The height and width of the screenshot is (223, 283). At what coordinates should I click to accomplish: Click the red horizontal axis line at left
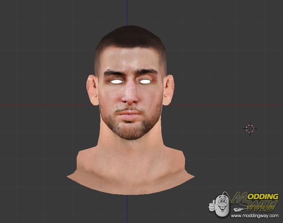point(36,105)
